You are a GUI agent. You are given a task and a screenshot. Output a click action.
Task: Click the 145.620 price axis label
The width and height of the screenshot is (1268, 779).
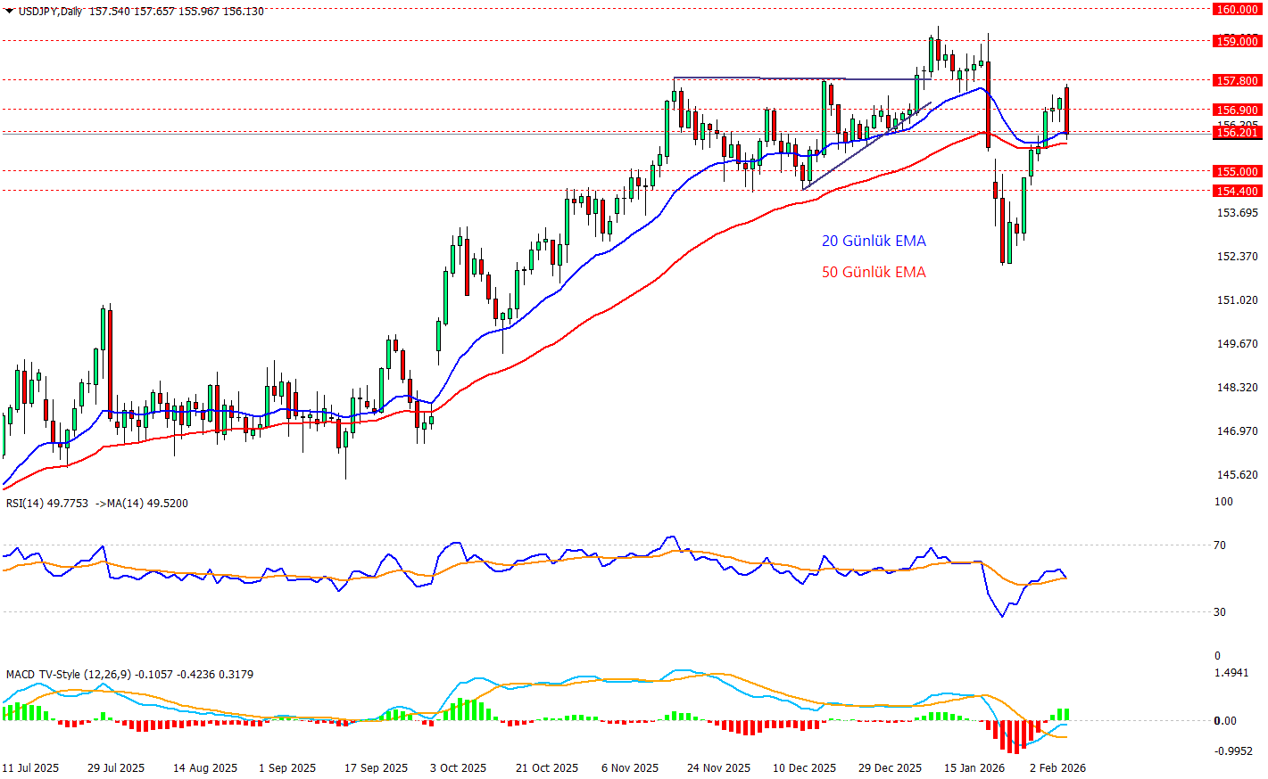(x=1237, y=475)
